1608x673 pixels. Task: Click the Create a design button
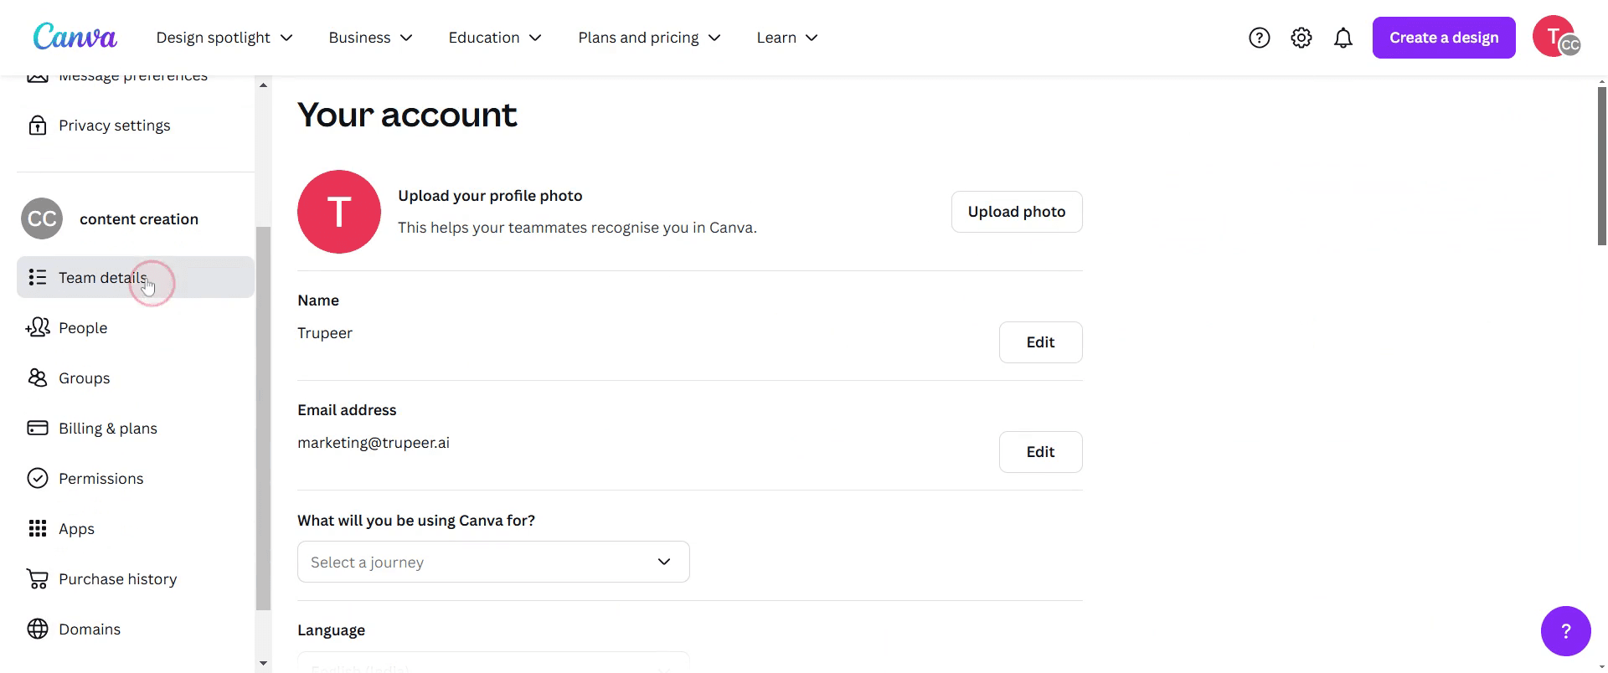[x=1443, y=38]
